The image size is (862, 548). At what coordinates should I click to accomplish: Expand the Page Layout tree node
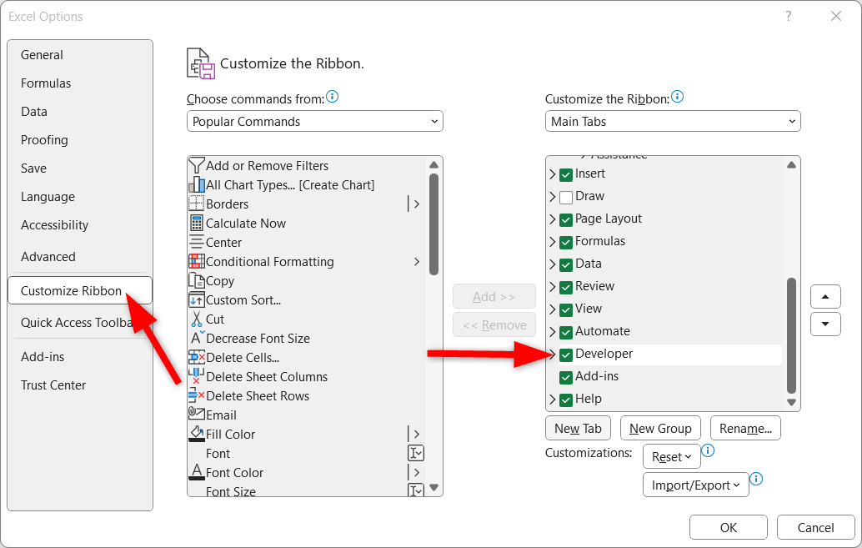(553, 219)
